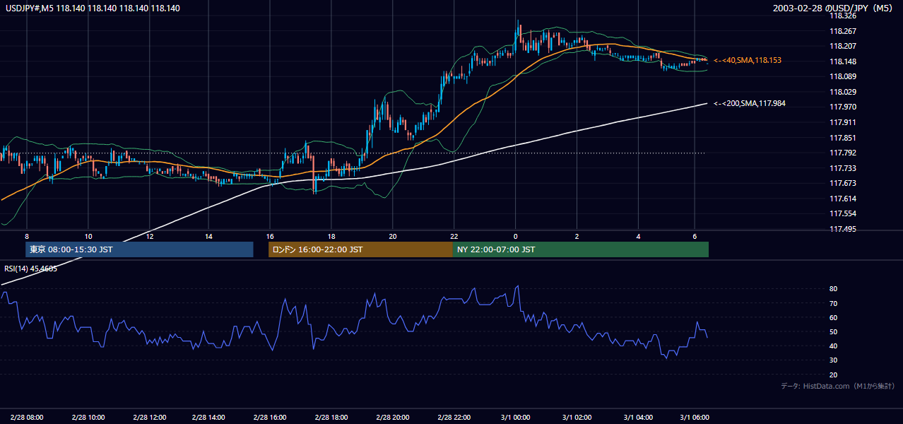Screen dimensions: 903x424
Task: Click price axis value 117.733
Action: (843, 168)
